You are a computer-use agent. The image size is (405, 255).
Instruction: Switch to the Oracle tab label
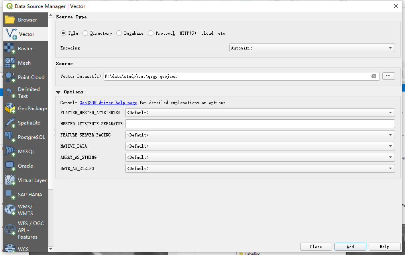click(26, 166)
